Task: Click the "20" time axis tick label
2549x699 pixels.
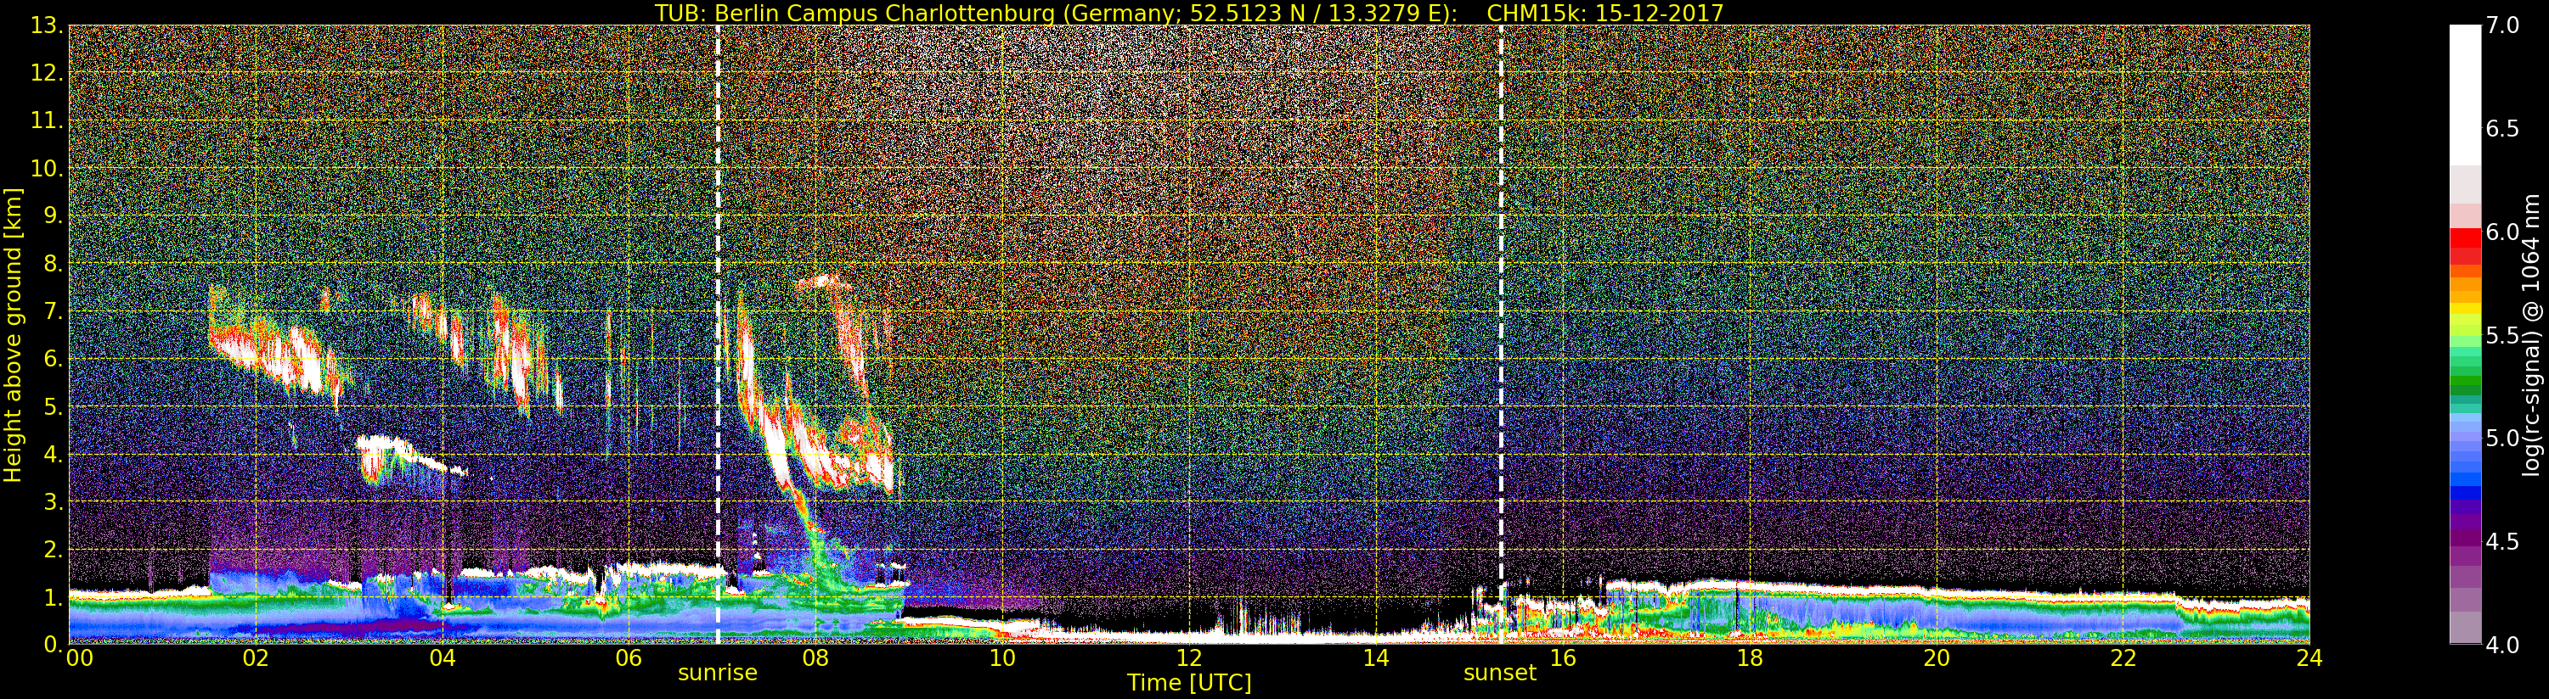Action: pos(1936,657)
